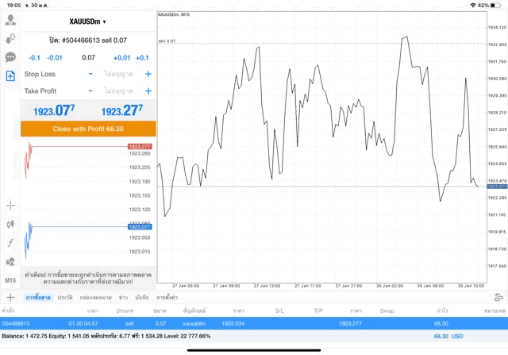
Task: Open the บันทึก journal tab
Action: [x=142, y=297]
